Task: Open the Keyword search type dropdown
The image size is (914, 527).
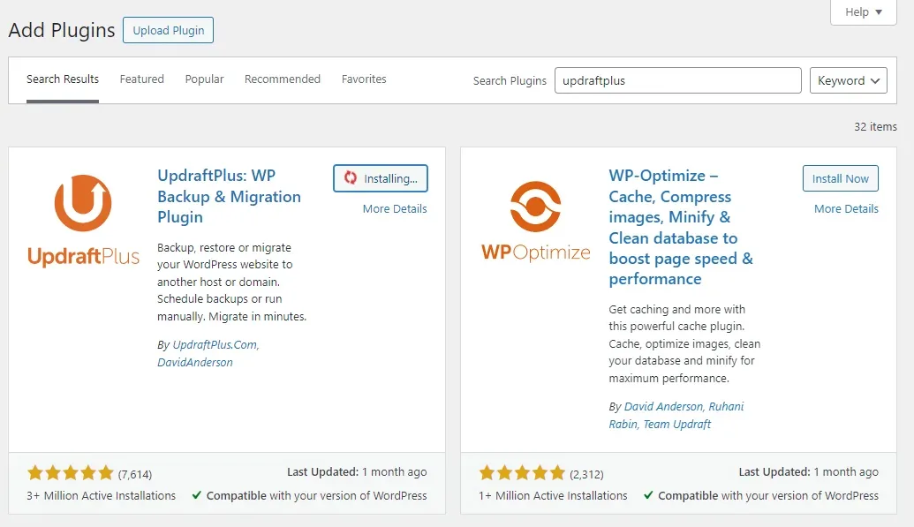Action: (848, 80)
